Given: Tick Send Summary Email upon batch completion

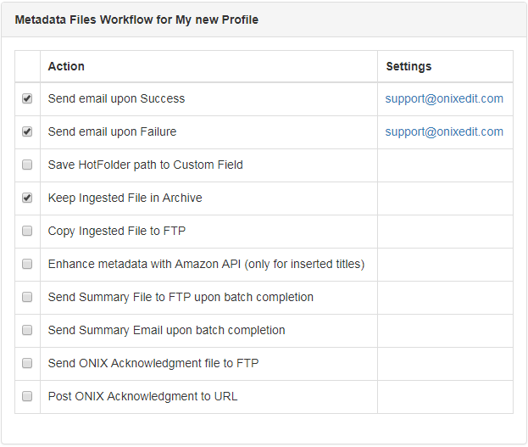Looking at the screenshot, I should coord(27,330).
